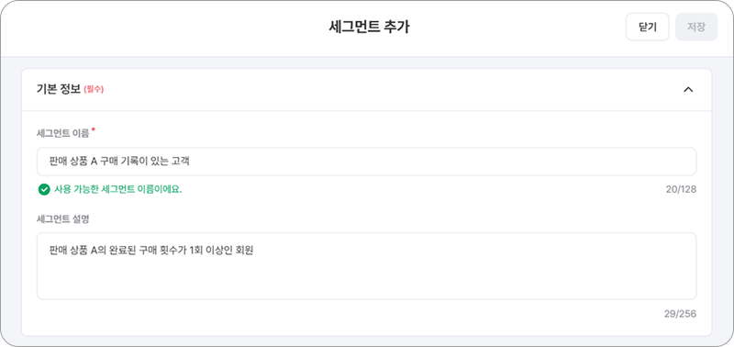Click empty space below the description text
This screenshot has width=734, height=347.
366,281
